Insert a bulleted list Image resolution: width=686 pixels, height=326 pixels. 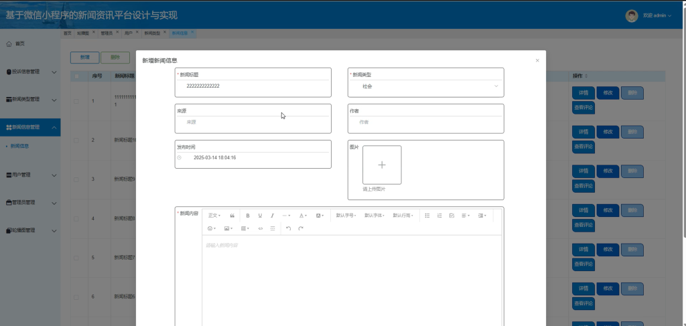pyautogui.click(x=427, y=216)
